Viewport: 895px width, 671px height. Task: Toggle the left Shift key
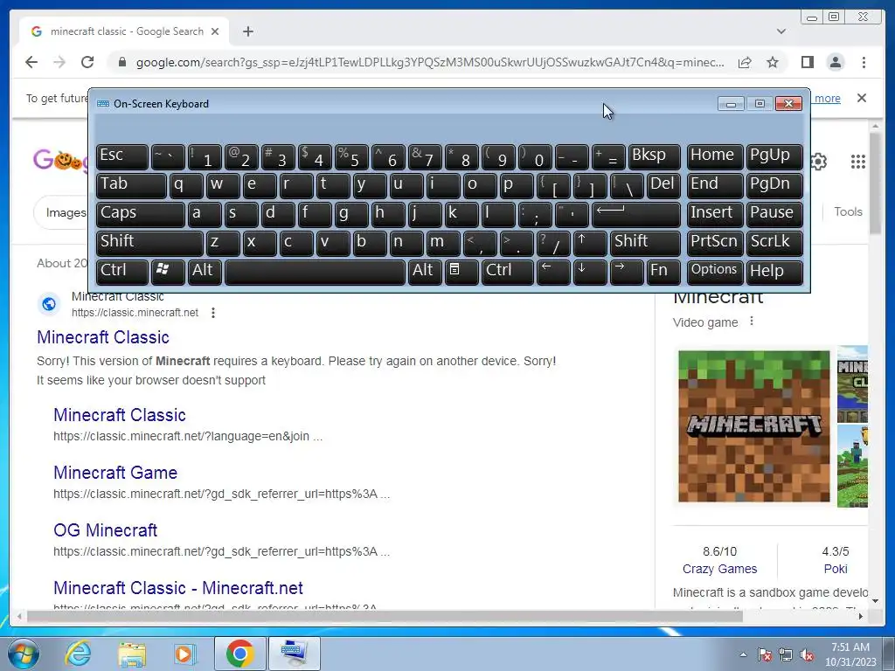tap(149, 243)
